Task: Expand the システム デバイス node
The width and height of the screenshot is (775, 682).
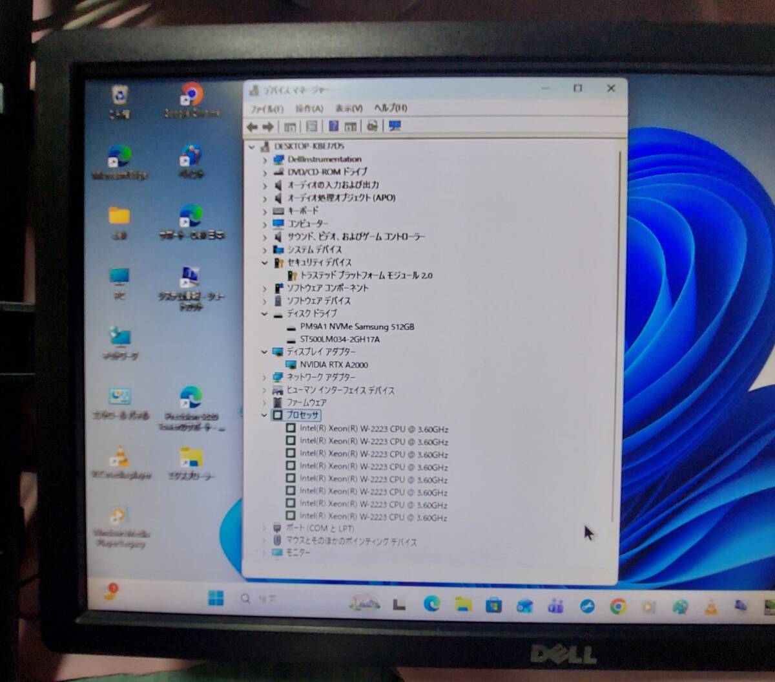Action: 265,250
